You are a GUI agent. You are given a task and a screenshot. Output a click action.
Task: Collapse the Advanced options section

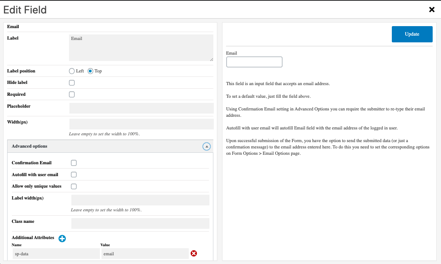point(206,146)
